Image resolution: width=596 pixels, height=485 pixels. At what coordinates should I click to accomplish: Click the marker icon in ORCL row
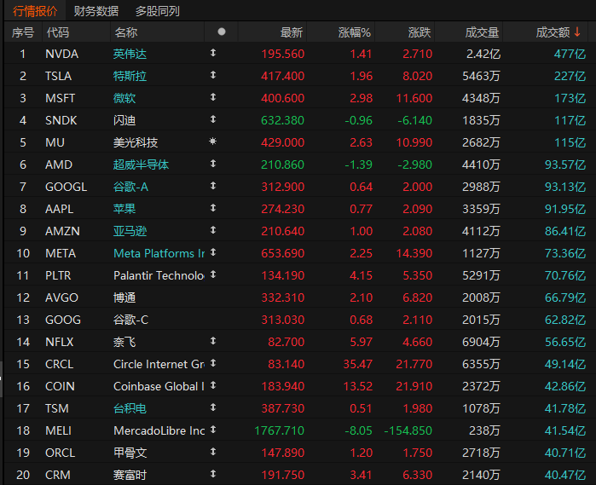coord(213,452)
